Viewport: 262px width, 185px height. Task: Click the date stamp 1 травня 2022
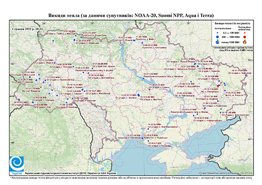coord(27,29)
